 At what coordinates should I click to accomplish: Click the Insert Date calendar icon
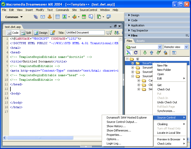click(84, 17)
